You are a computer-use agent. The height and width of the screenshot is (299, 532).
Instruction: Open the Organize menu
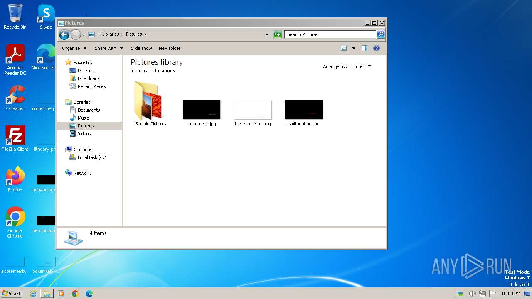click(x=74, y=48)
